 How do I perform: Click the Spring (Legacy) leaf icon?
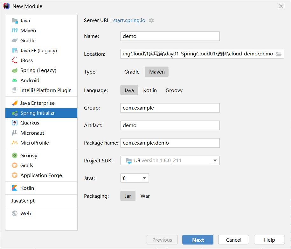pos(15,70)
